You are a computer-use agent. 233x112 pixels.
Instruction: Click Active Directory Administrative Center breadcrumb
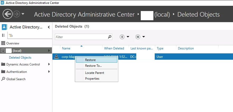point(84,14)
